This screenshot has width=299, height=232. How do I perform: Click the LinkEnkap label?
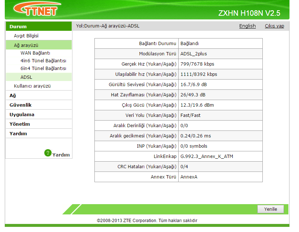(165, 156)
